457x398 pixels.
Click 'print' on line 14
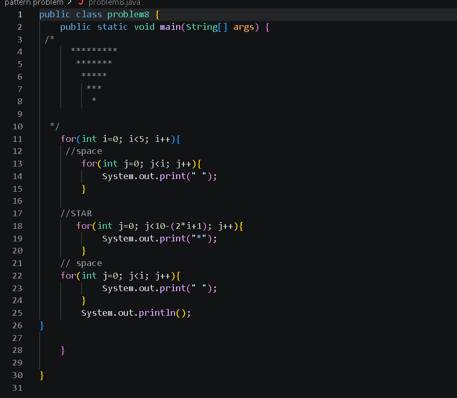point(173,176)
